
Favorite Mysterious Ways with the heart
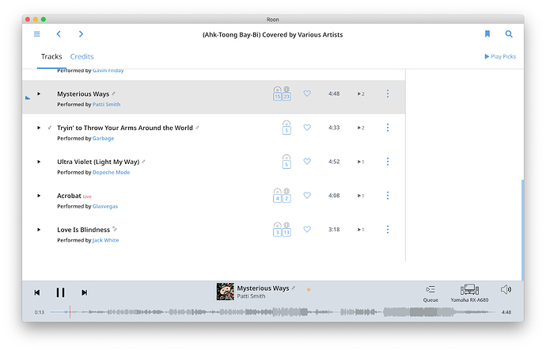(307, 93)
